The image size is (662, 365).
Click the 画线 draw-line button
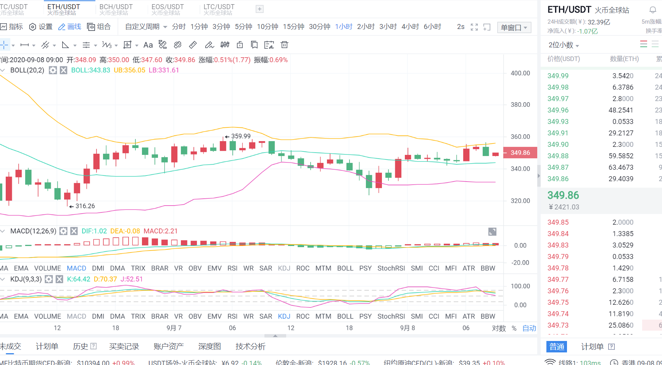tap(70, 27)
